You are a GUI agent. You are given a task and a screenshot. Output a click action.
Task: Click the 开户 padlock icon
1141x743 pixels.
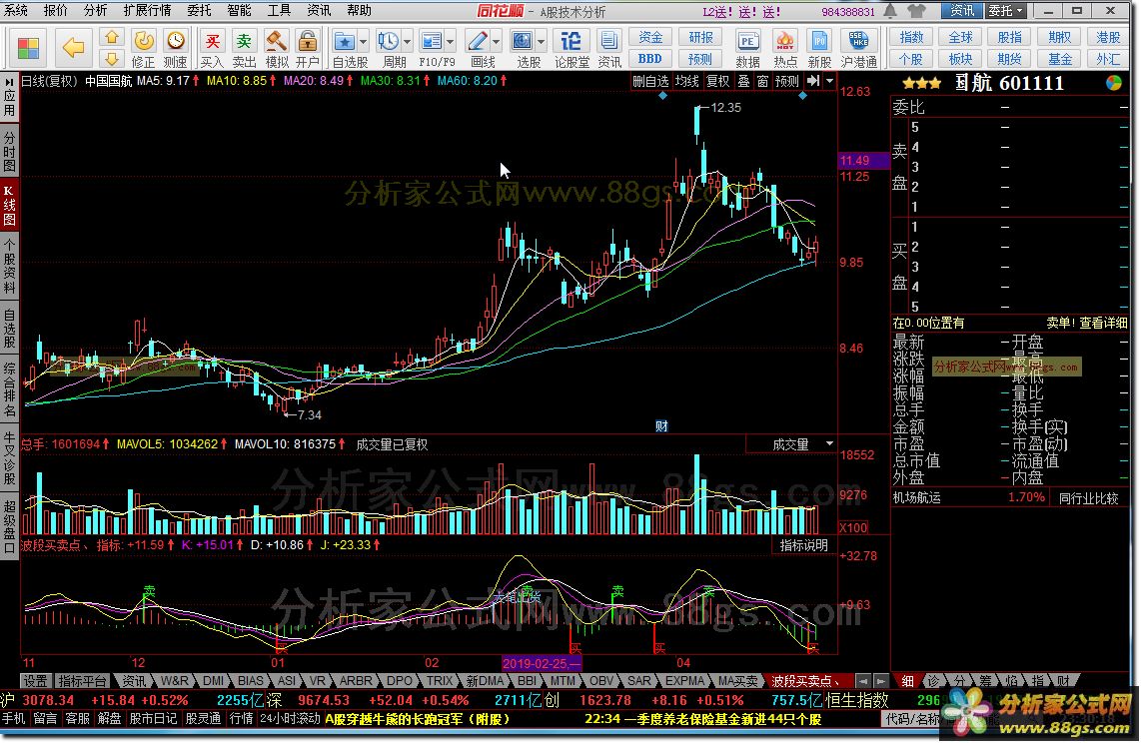click(x=308, y=41)
